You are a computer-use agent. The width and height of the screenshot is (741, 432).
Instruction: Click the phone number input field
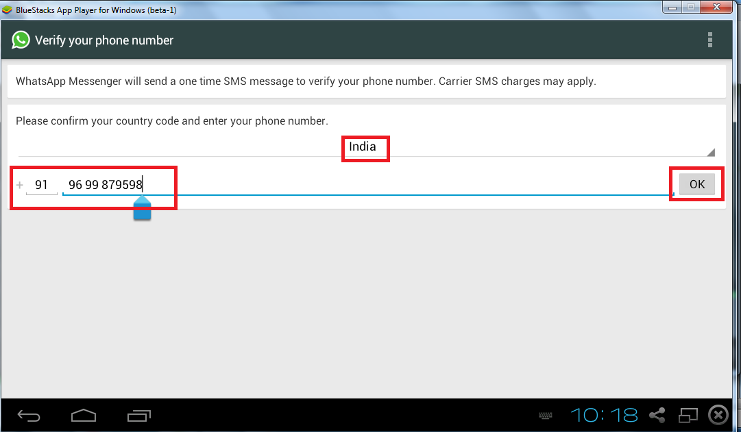pyautogui.click(x=368, y=185)
